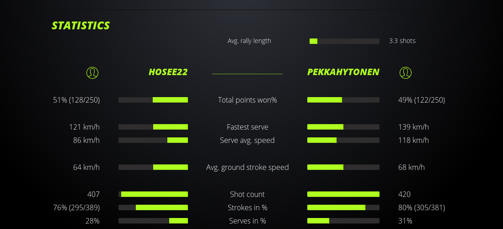Click the Total points won% label
This screenshot has width=503, height=229.
[x=247, y=100]
